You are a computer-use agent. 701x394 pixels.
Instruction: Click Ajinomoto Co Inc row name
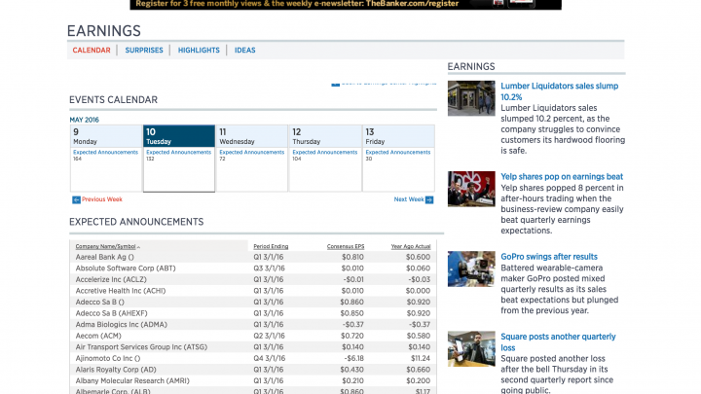(108, 358)
